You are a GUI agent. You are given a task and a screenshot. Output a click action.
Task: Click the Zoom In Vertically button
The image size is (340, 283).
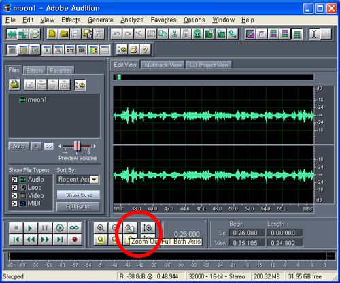(148, 228)
